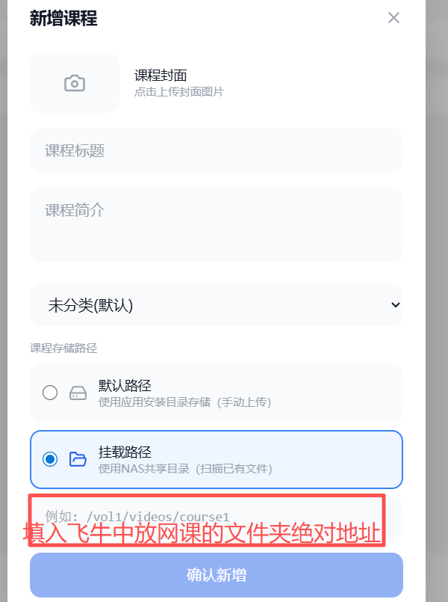448x602 pixels.
Task: Click the blue open-folder icon for 挂载路径
Action: 78,459
